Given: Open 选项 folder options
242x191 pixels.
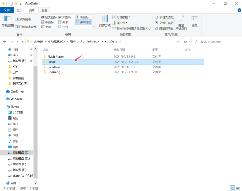Looking at the screenshot, I should [x=195, y=21].
